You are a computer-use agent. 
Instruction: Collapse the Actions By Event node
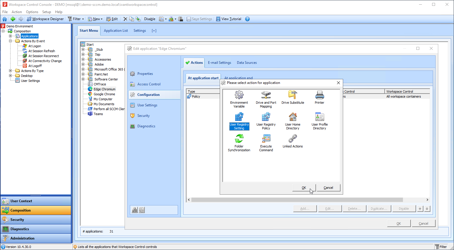tap(11, 41)
